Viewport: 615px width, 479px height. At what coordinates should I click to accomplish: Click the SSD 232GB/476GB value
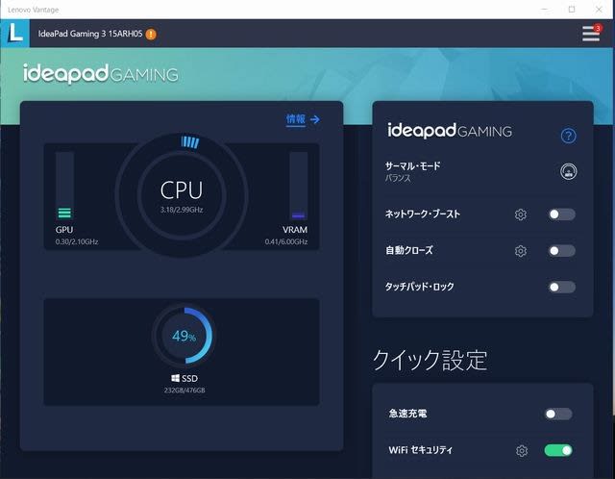184,390
